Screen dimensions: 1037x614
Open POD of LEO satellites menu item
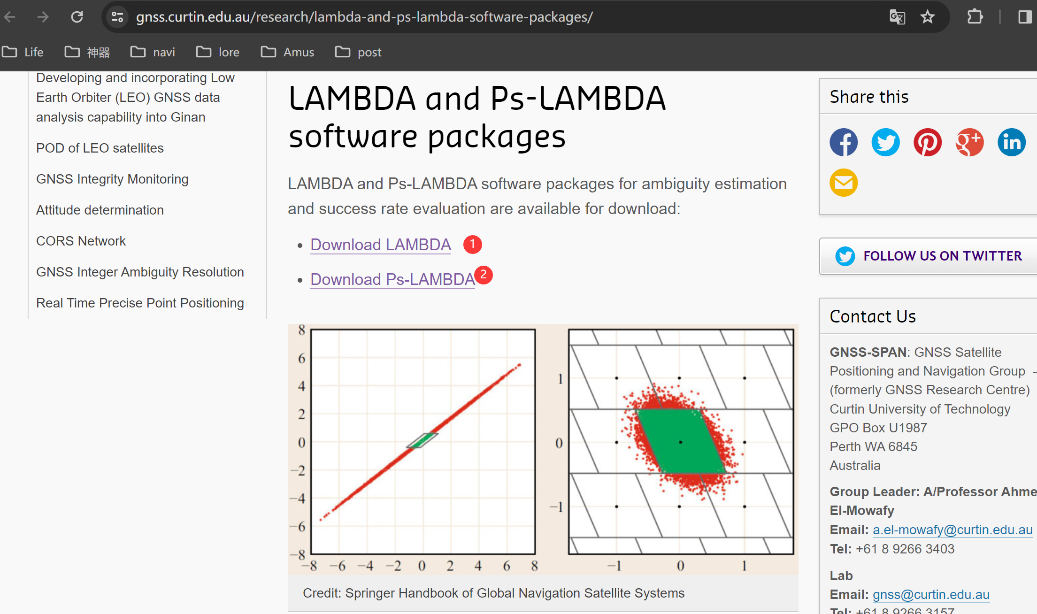[x=100, y=148]
